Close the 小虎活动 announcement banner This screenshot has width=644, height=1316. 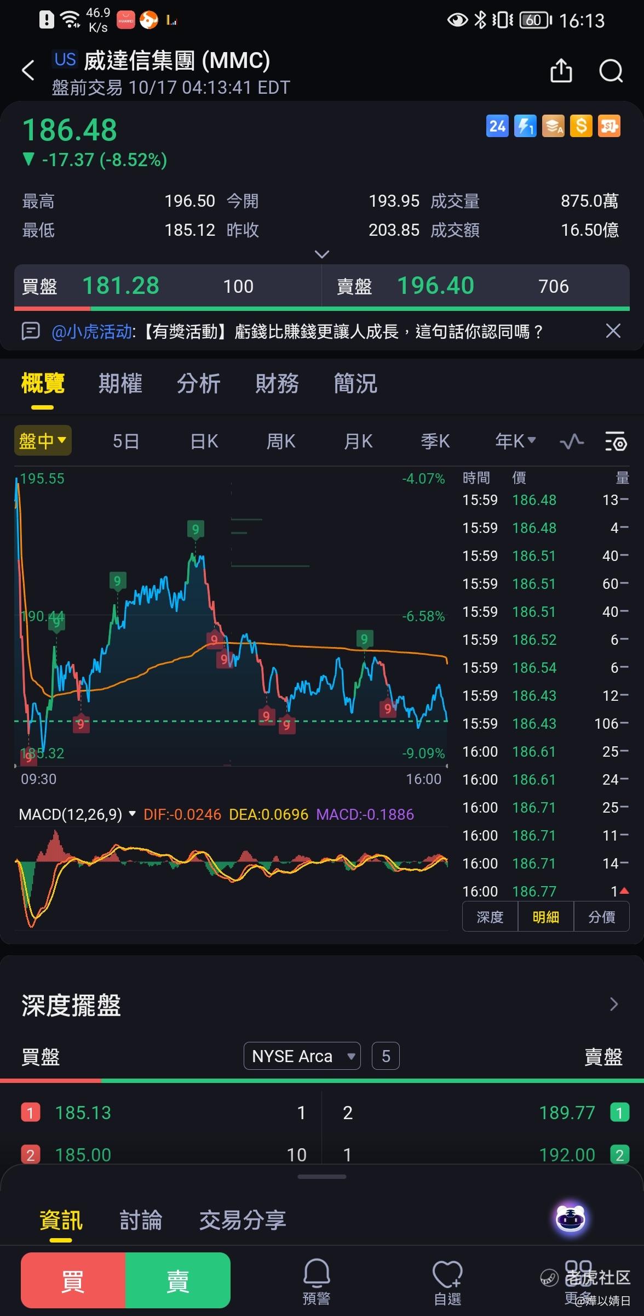(x=613, y=331)
